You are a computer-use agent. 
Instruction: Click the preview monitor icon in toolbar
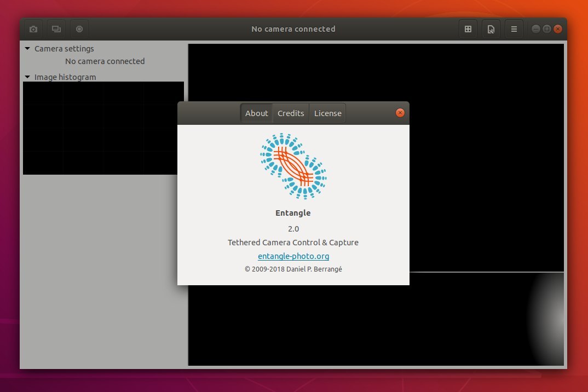click(56, 29)
